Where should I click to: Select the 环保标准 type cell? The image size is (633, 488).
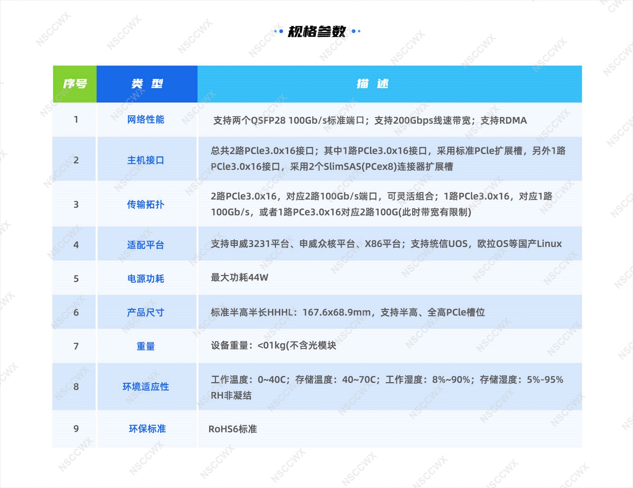(x=147, y=429)
